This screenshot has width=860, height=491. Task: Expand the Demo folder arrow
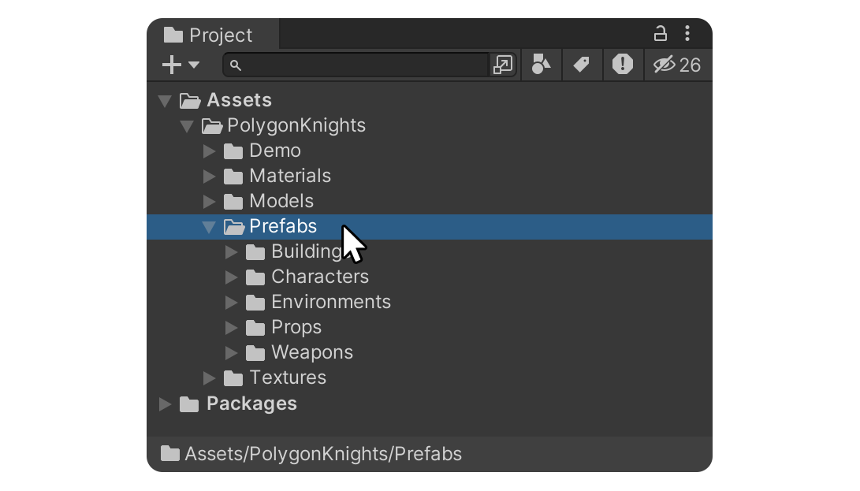point(209,151)
